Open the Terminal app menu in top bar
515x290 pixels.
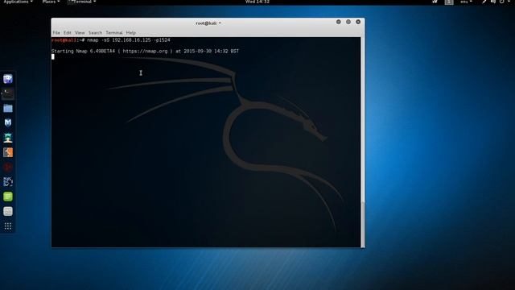coord(82,2)
